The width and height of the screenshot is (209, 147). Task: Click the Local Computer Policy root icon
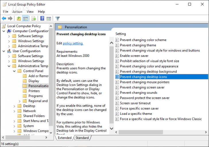tap(4, 26)
